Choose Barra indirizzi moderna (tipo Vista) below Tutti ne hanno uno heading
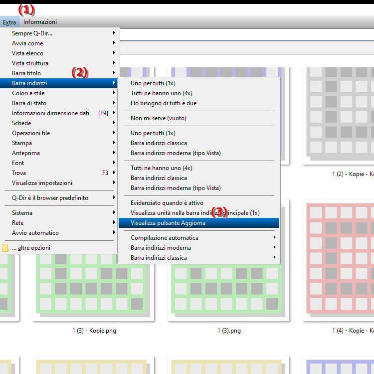This screenshot has width=374, height=374. (199, 188)
